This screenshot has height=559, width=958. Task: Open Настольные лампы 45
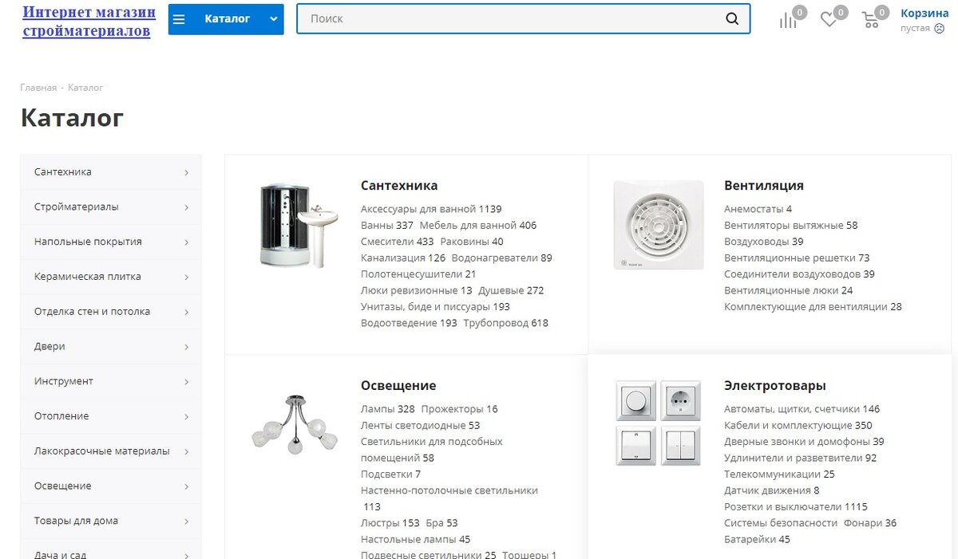(x=415, y=539)
